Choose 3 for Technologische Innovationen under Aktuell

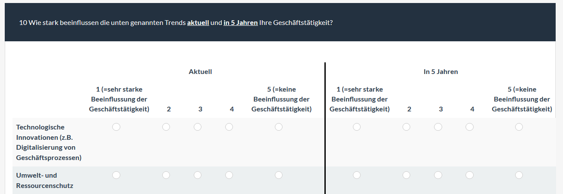click(198, 127)
